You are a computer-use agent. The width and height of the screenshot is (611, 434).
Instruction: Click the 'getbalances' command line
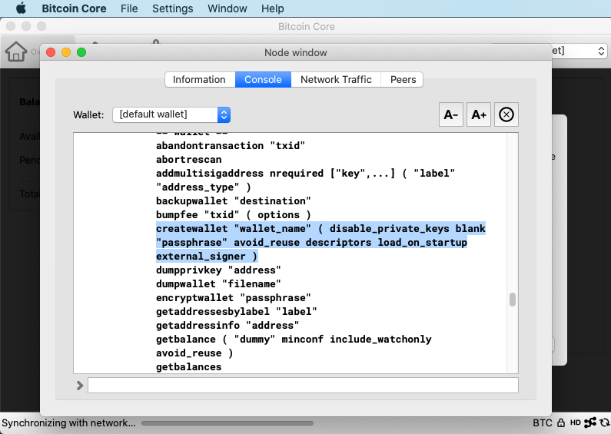188,367
